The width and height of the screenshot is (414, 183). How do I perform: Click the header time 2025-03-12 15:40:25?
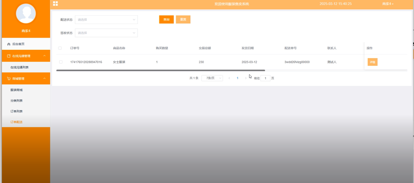[336, 4]
